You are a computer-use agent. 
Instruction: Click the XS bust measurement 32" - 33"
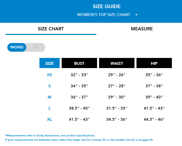click(79, 75)
